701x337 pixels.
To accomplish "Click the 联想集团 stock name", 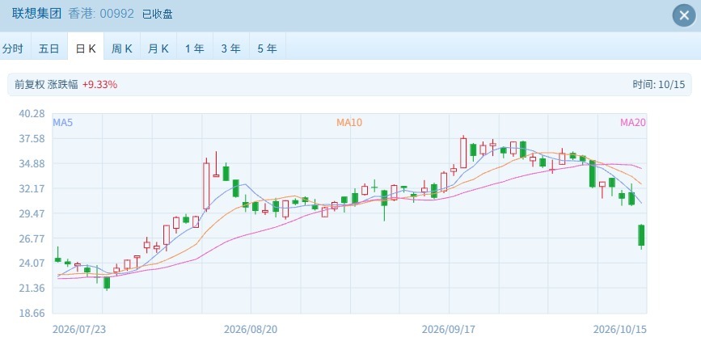I will (x=36, y=14).
